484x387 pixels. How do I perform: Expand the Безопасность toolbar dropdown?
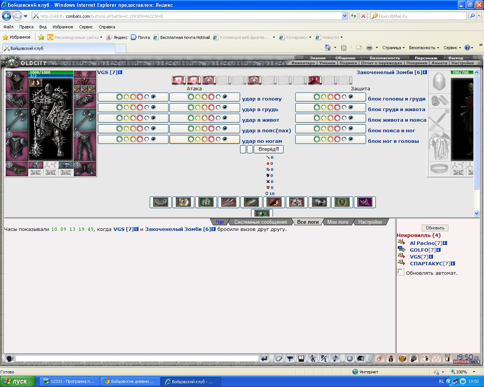coord(424,48)
